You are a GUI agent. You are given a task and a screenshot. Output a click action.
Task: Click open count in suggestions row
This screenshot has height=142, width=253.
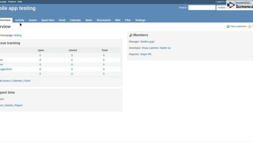[40, 69]
